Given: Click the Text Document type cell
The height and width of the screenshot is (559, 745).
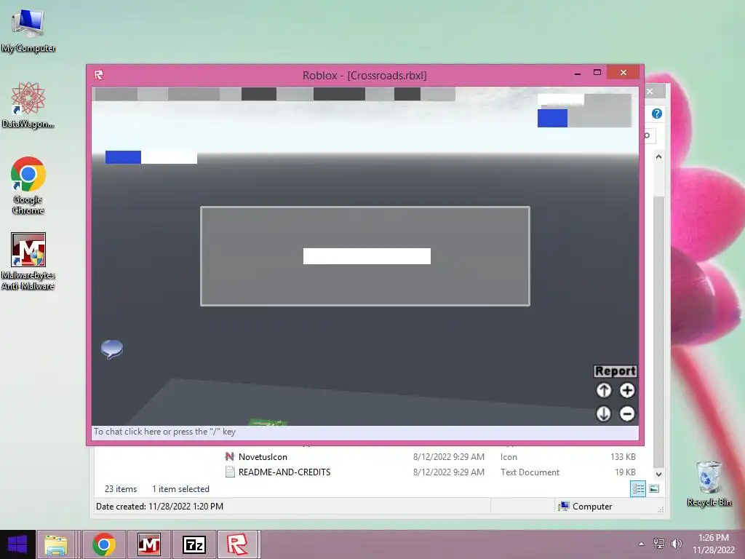Looking at the screenshot, I should click(530, 472).
